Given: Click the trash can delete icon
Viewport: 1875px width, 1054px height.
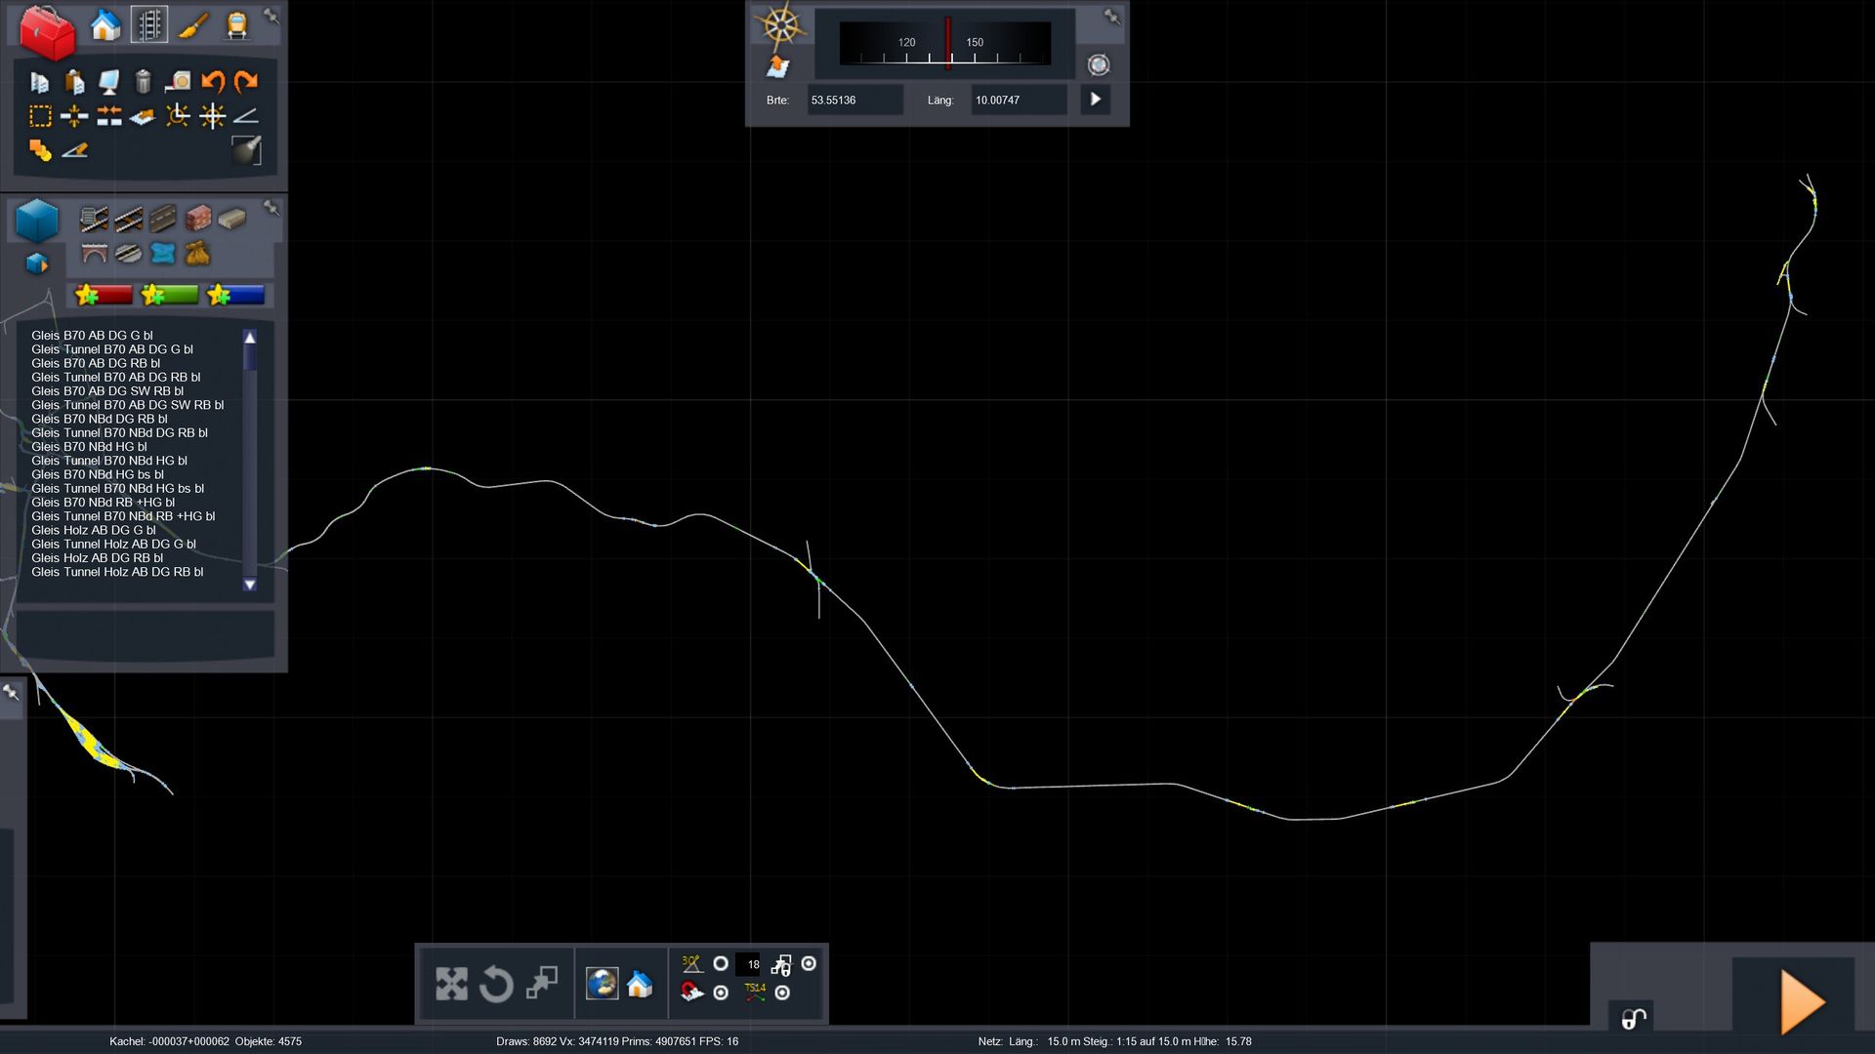Looking at the screenshot, I should (143, 81).
